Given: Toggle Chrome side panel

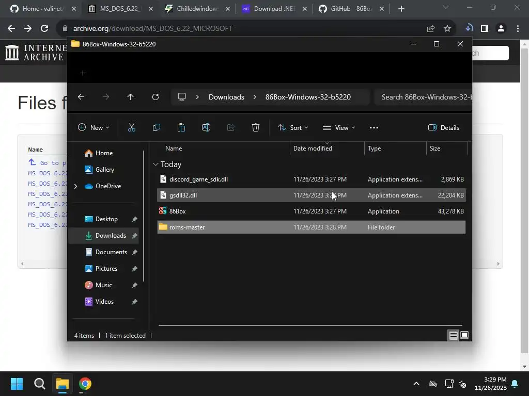Looking at the screenshot, I should [485, 28].
